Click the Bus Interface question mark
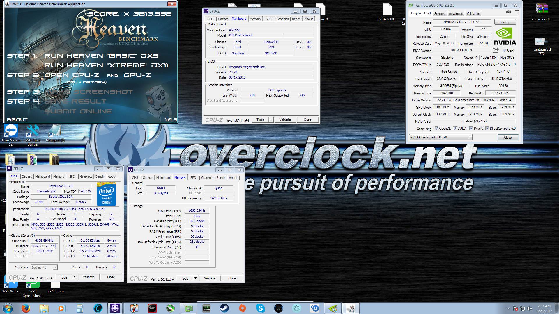 point(515,65)
